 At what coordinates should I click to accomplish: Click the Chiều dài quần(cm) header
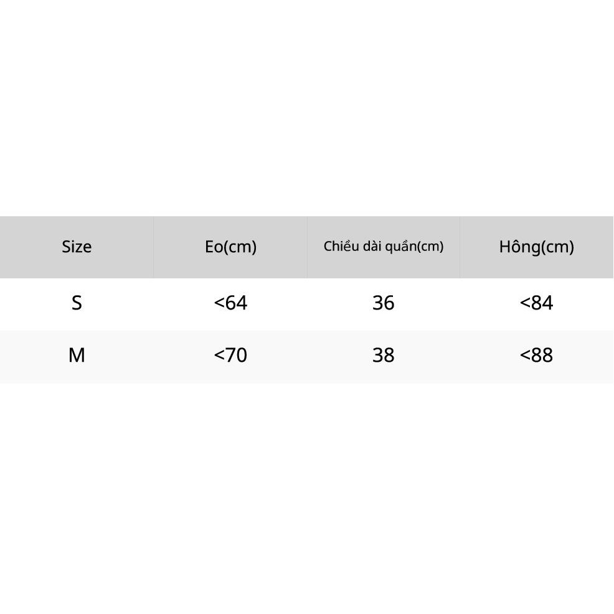tap(384, 247)
